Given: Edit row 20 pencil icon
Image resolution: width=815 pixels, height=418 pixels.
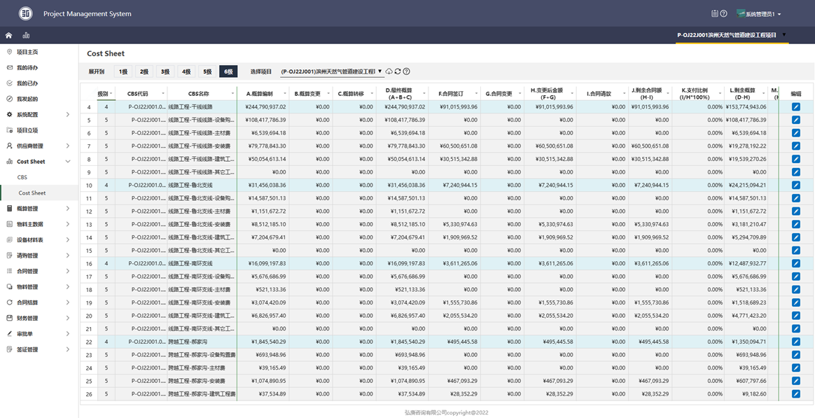Looking at the screenshot, I should (x=796, y=316).
